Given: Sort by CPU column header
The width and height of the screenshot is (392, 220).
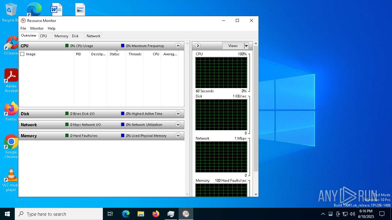Looking at the screenshot, I should pos(152,54).
